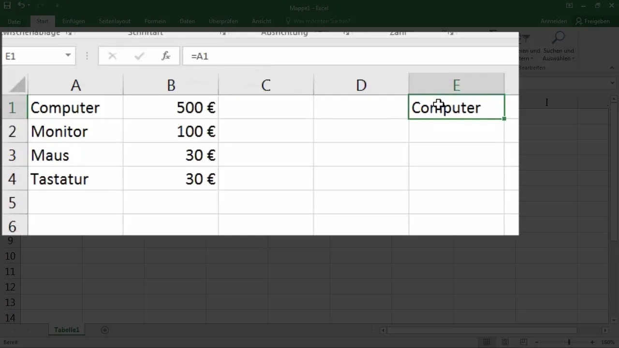
Task: Open the Daten ribbon tab
Action: pos(187,21)
